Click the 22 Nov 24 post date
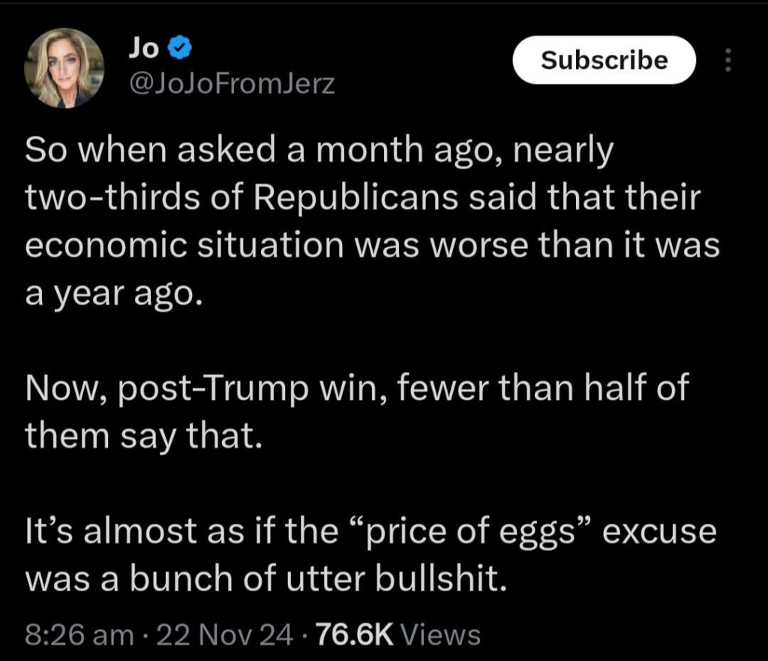Image resolution: width=768 pixels, height=661 pixels. tap(229, 635)
